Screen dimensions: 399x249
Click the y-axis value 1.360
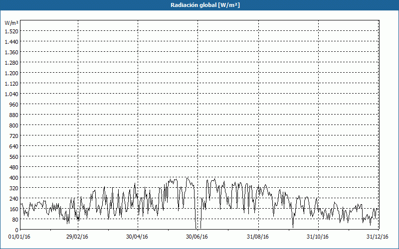pyautogui.click(x=11, y=52)
